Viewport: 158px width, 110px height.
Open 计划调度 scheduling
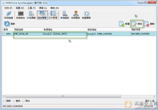tap(31, 15)
